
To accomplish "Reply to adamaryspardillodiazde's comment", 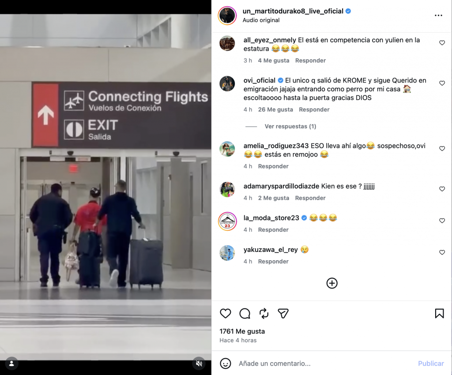I will (x=310, y=198).
